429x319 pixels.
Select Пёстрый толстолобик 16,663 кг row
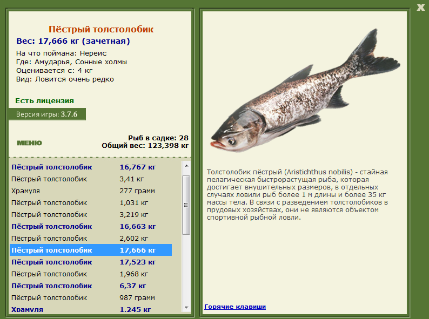91,227
